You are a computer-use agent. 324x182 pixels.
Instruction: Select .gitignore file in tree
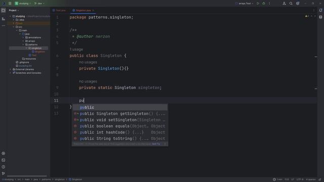tap(22, 62)
